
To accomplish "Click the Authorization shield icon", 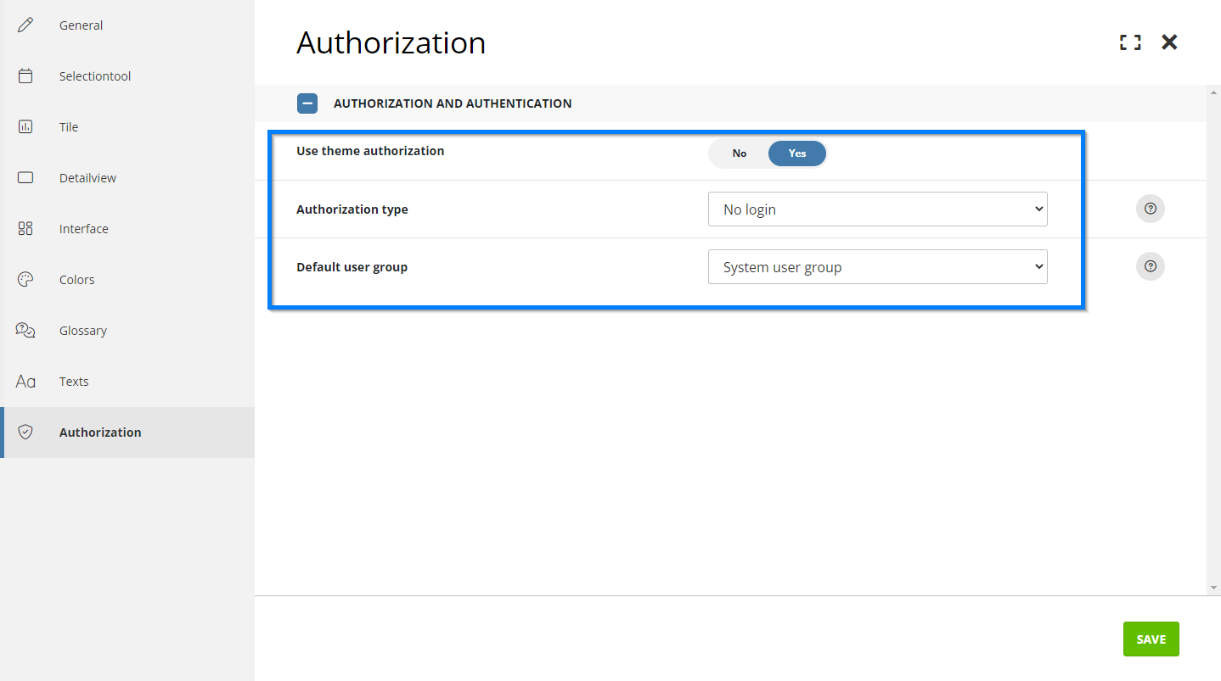I will (25, 433).
